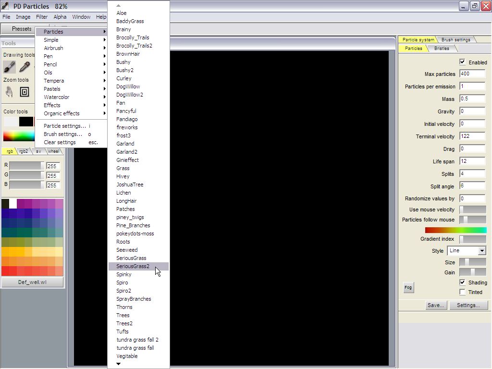Select the paintbrush drawing tool
This screenshot has width=492, height=369.
coord(9,67)
